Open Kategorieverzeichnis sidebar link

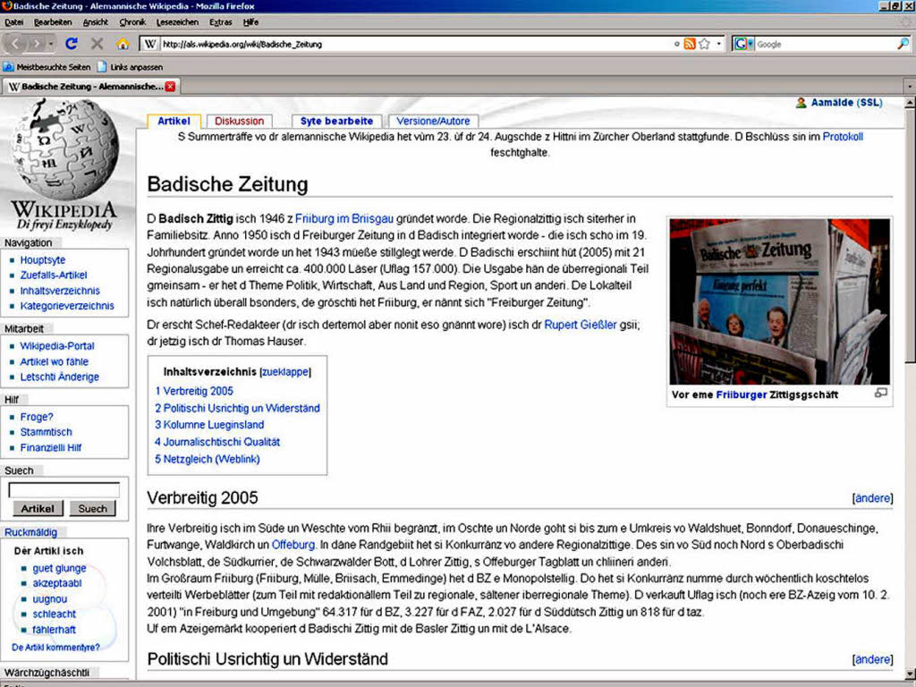click(67, 306)
